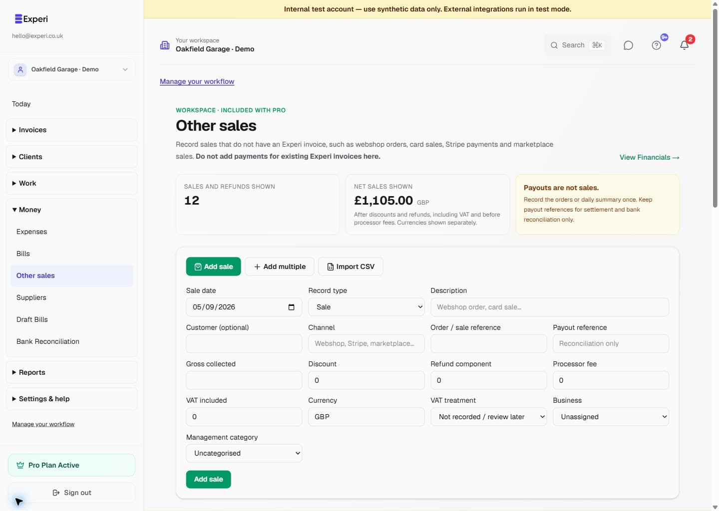Click the Other sales page heading

pyautogui.click(x=216, y=126)
